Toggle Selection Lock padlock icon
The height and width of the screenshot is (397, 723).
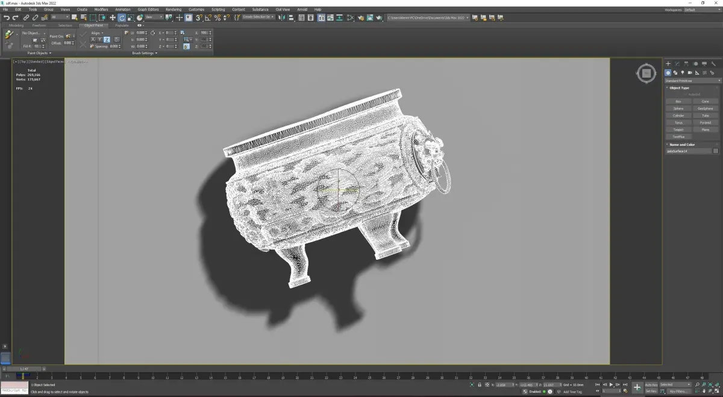479,384
